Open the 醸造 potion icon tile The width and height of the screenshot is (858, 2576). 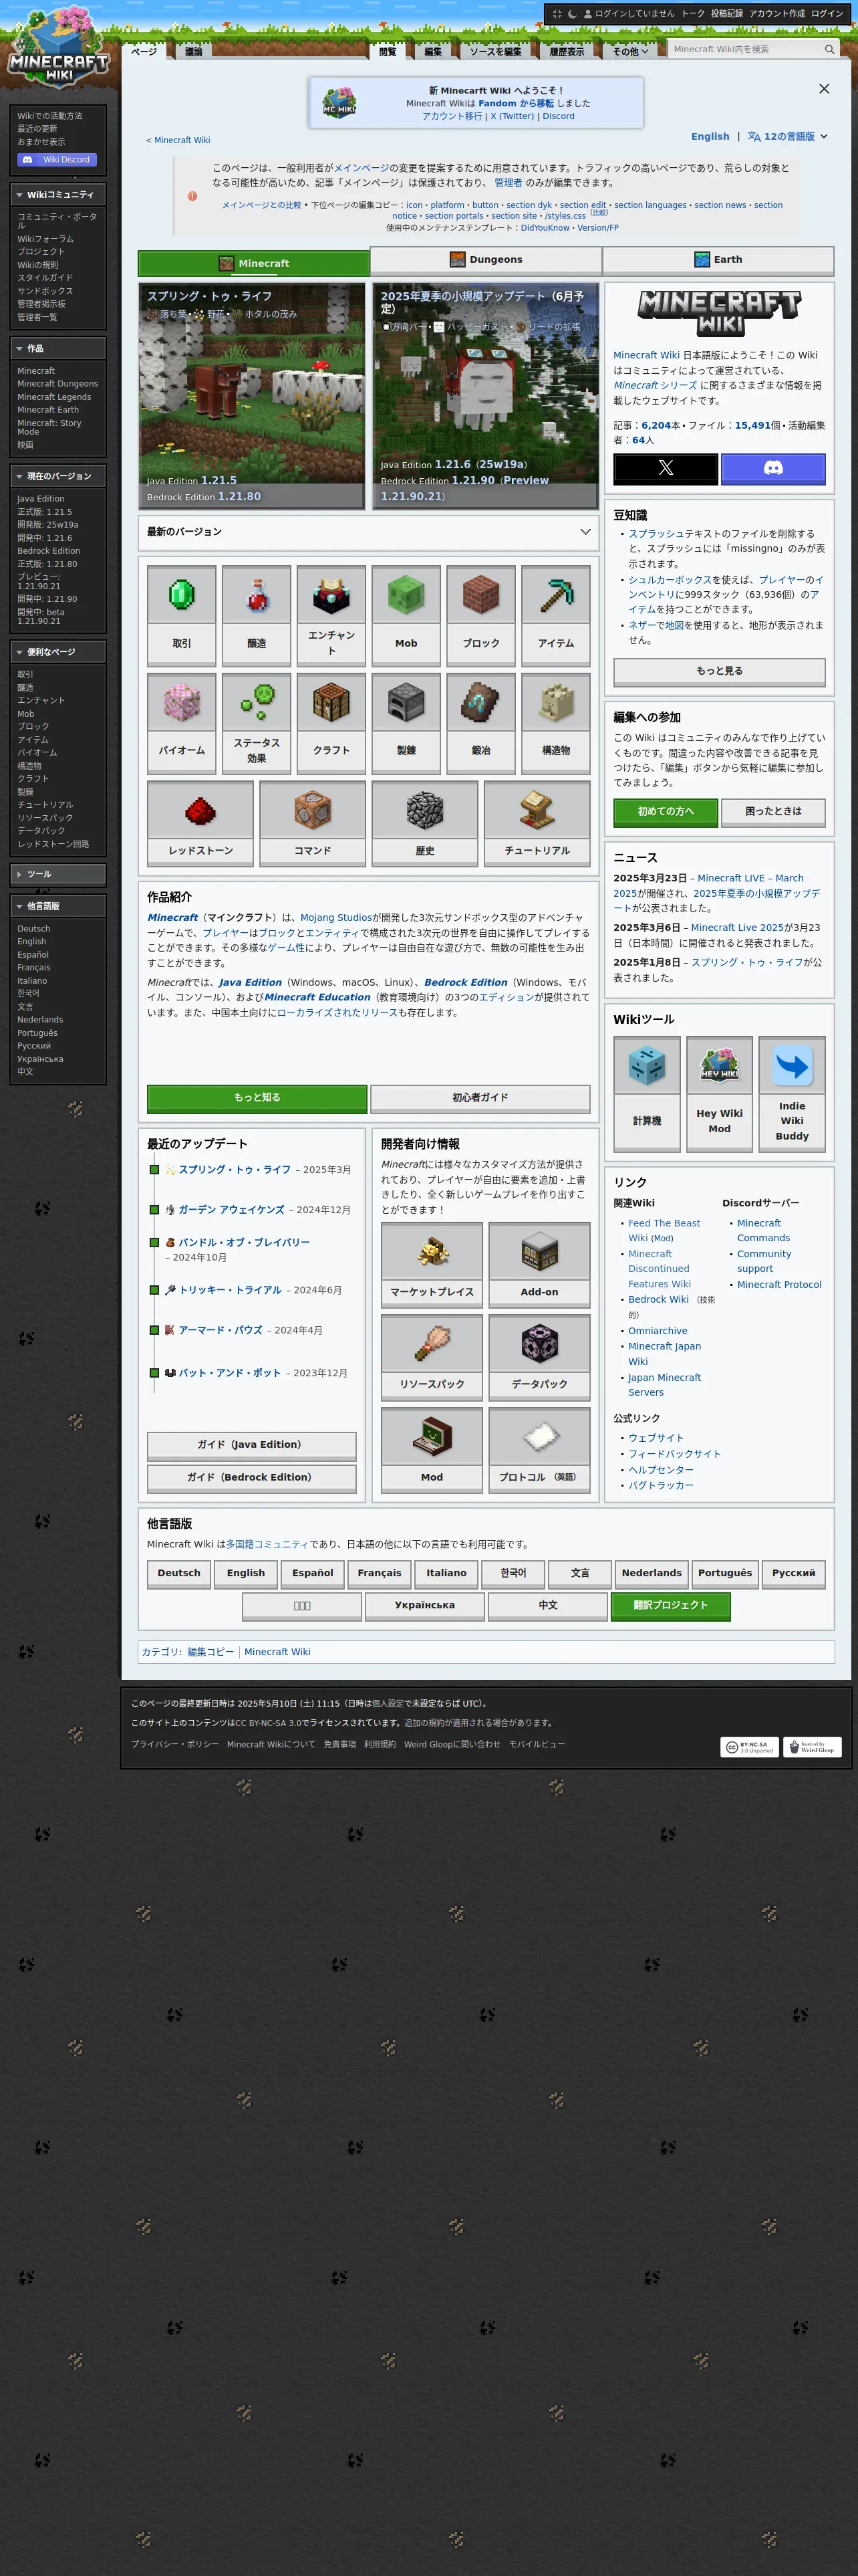tap(257, 616)
